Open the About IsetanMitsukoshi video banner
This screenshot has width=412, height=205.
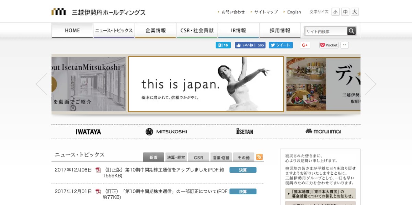coord(89,84)
